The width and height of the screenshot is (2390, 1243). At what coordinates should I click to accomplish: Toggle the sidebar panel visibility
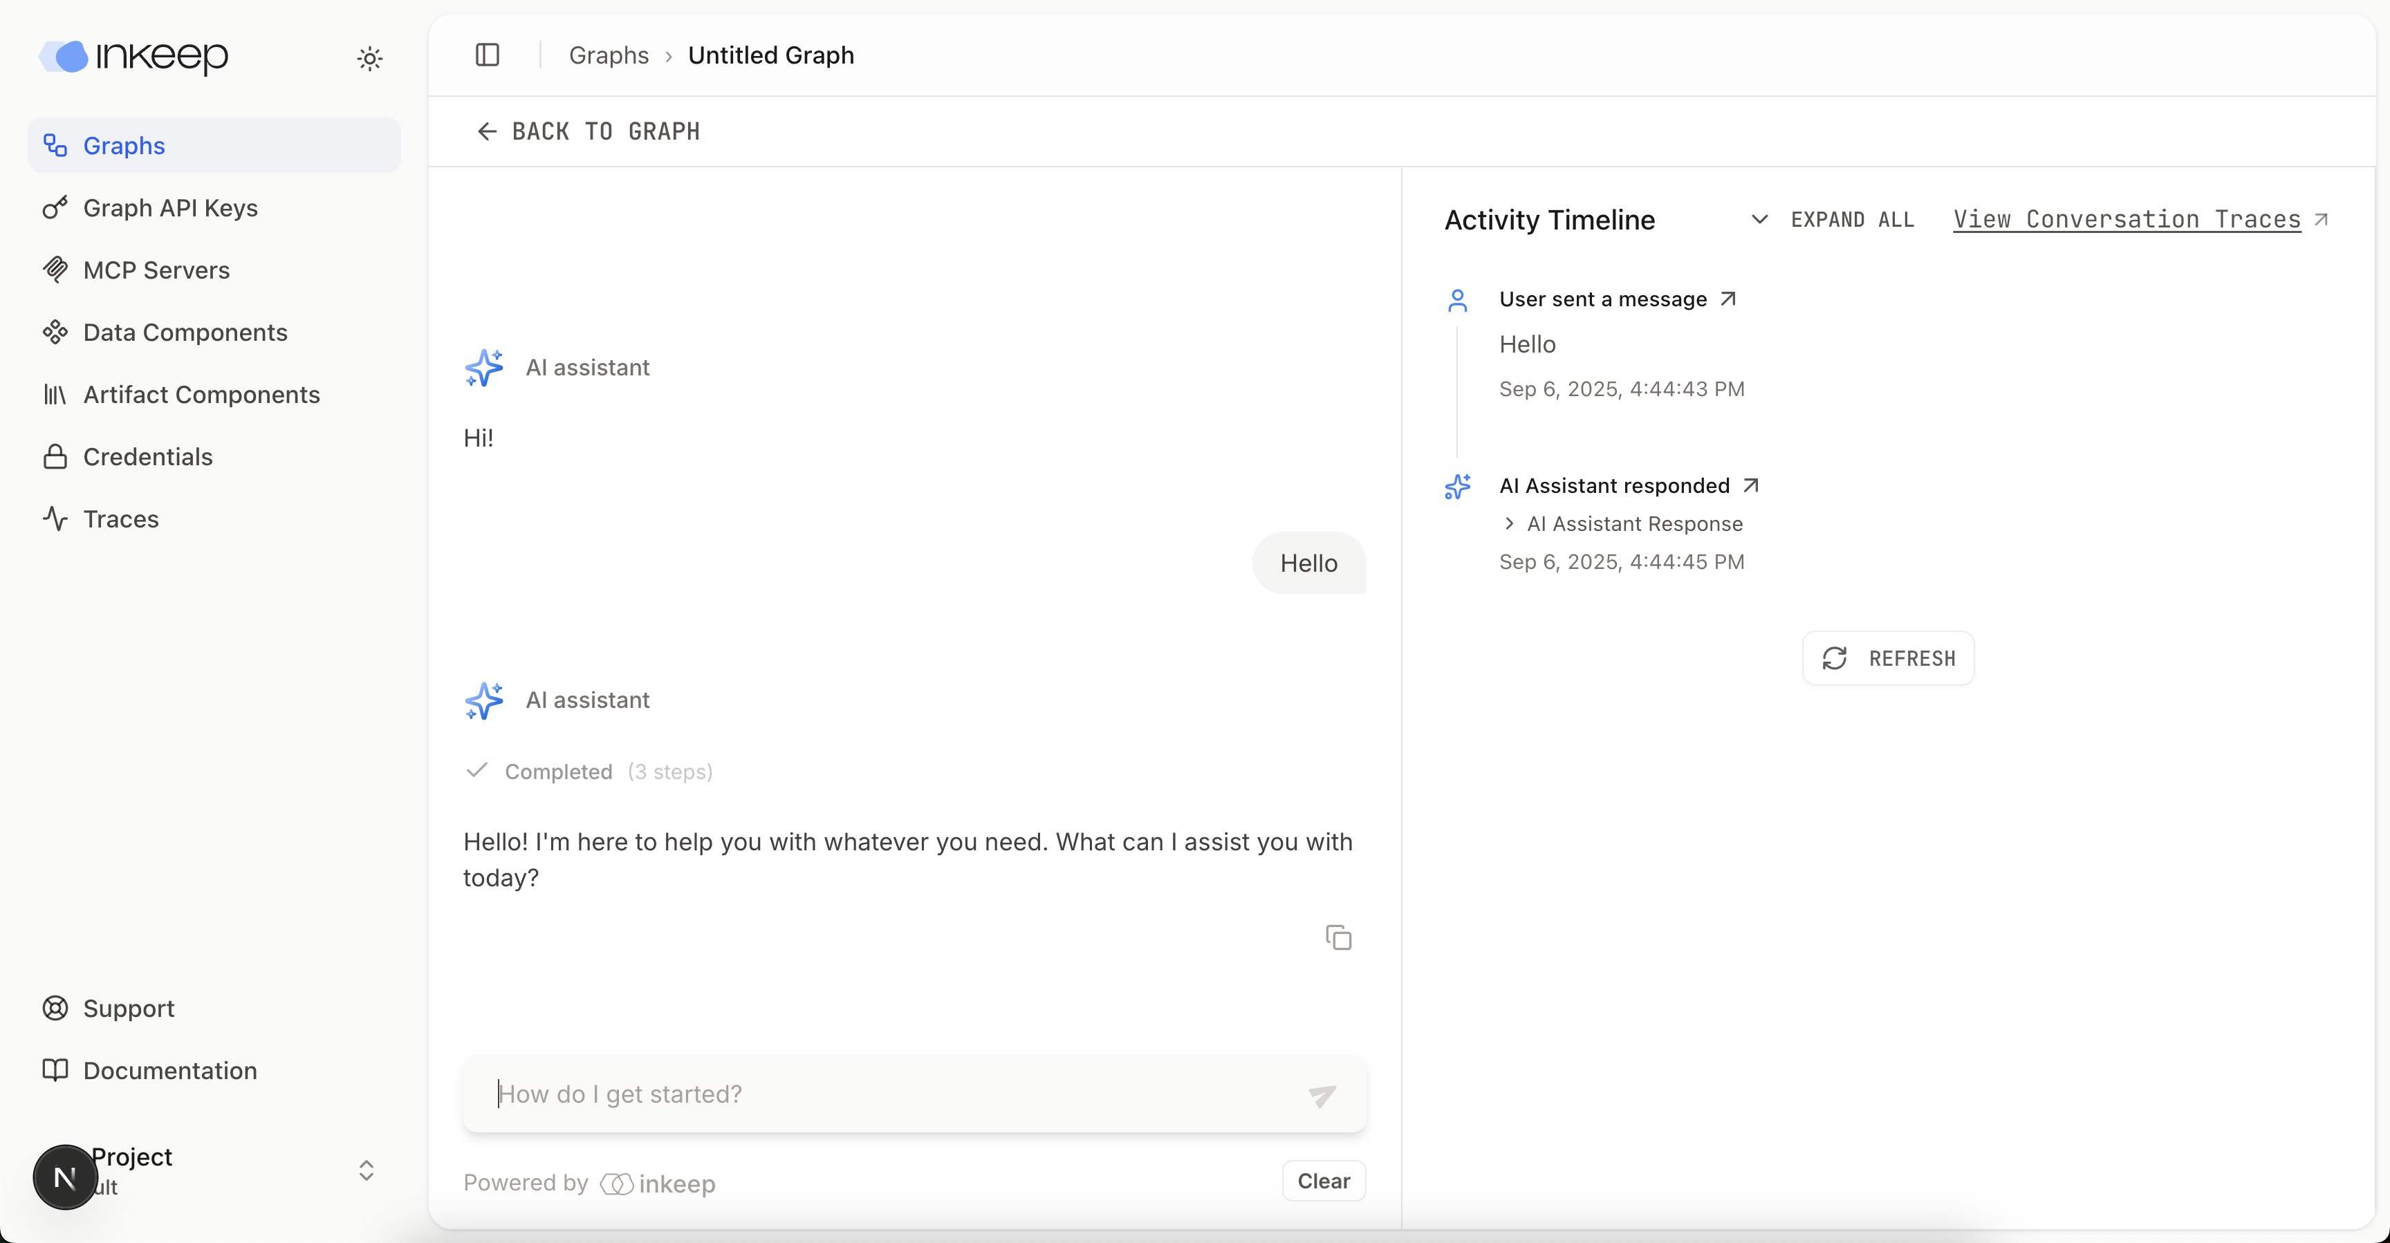(x=488, y=55)
